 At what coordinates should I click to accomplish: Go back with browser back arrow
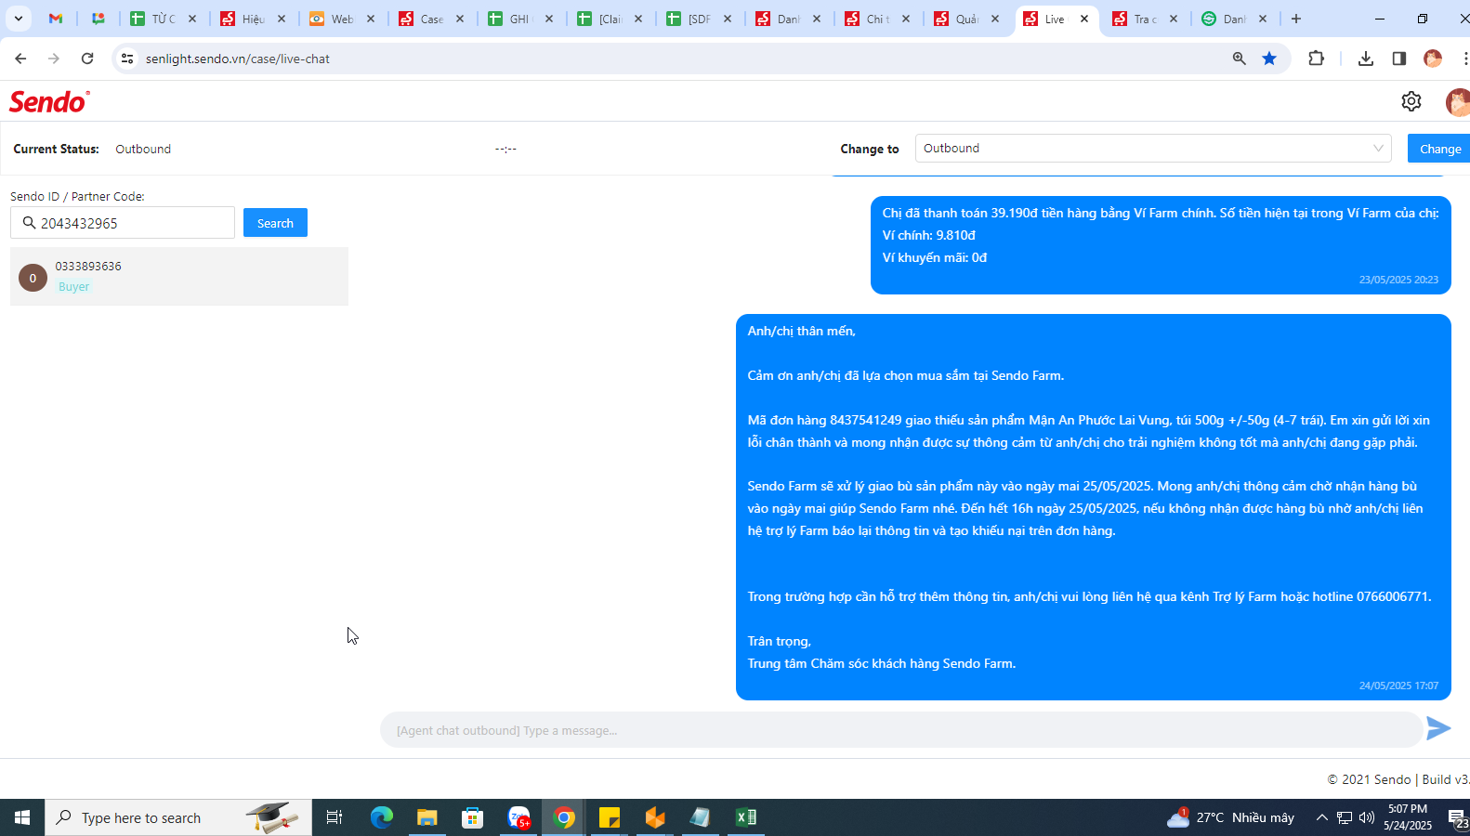pyautogui.click(x=20, y=59)
